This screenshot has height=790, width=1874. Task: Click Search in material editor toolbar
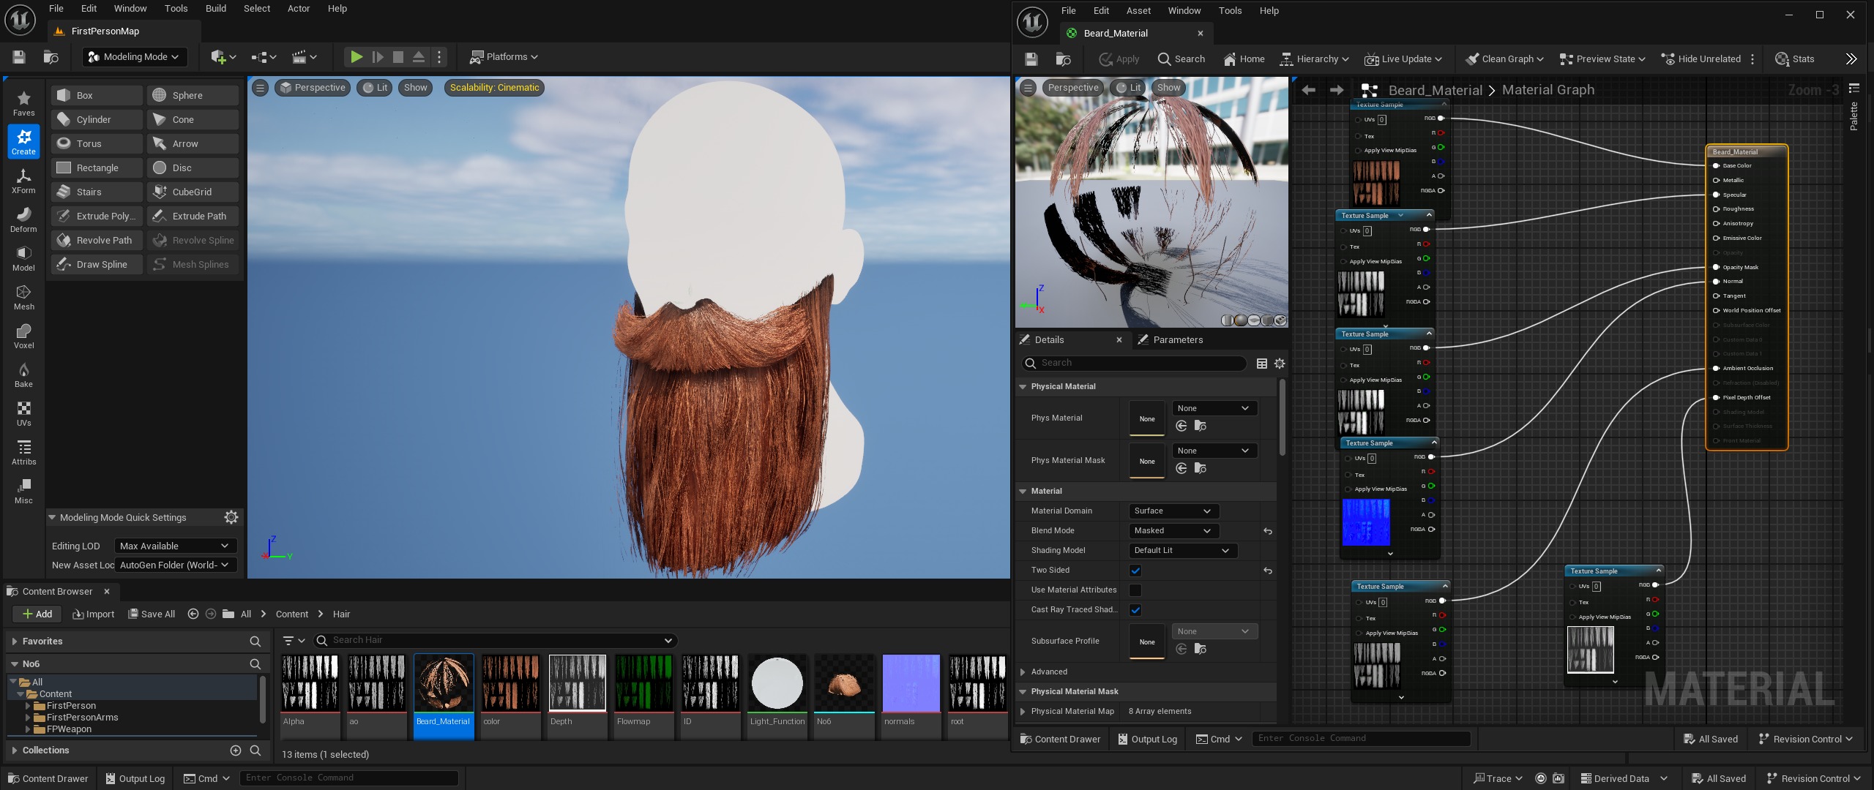(1181, 59)
